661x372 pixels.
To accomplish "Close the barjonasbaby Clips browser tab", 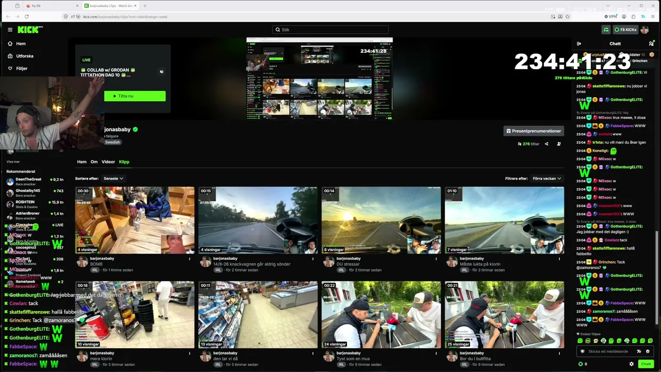I will click(x=136, y=6).
